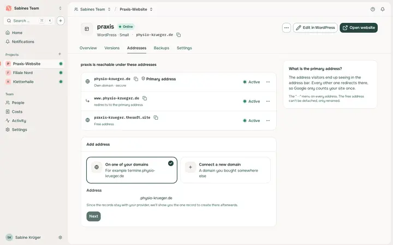This screenshot has height=245, width=393.
Task: Click Open website button
Action: [x=359, y=28]
